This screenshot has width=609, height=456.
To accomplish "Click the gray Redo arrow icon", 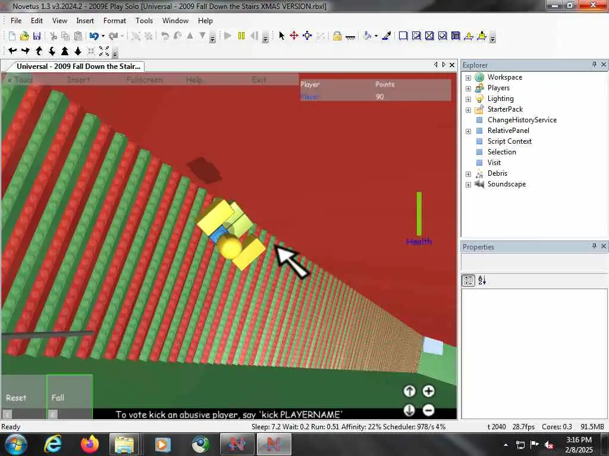I will coord(113,36).
